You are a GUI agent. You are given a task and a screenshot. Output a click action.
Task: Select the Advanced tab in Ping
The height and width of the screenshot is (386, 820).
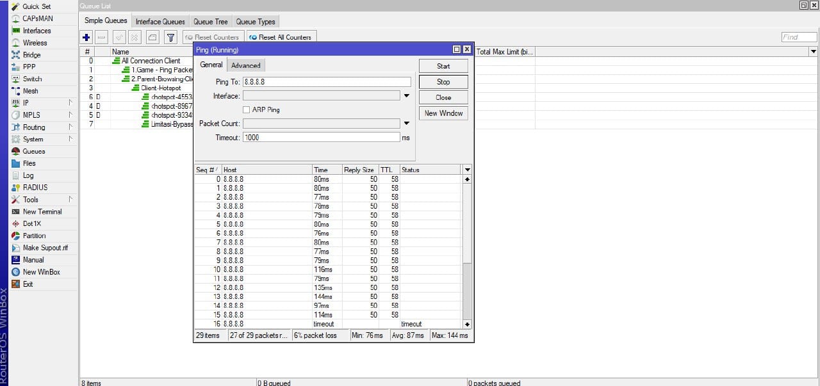(x=246, y=65)
